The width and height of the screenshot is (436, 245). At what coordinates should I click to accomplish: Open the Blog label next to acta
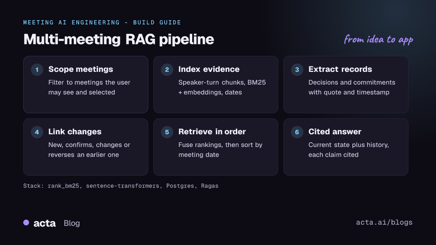tap(72, 223)
